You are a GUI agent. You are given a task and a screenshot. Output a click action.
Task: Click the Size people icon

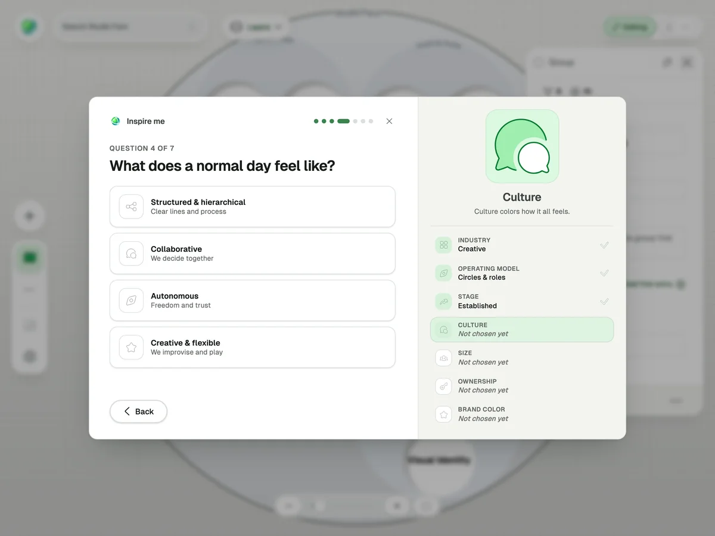(443, 358)
